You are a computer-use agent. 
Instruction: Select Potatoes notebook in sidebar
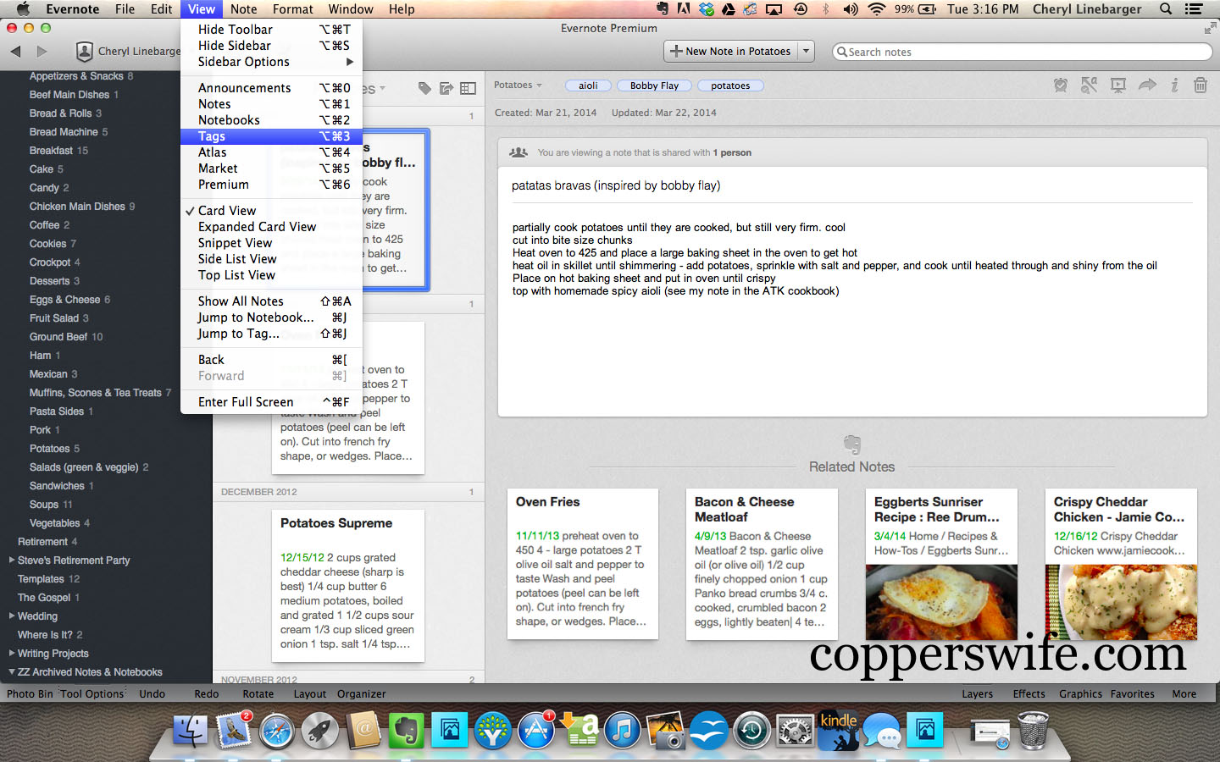tap(50, 449)
